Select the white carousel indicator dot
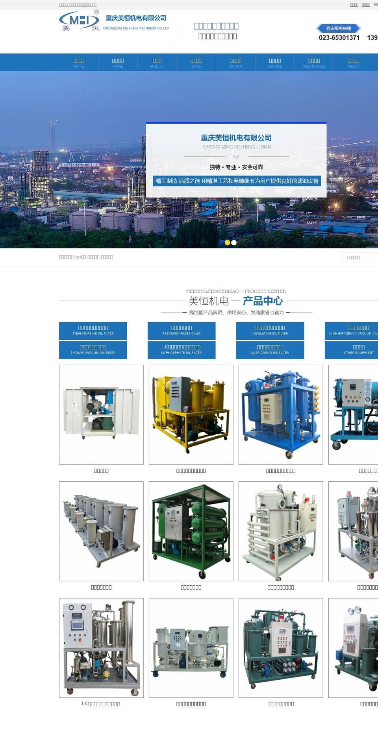The width and height of the screenshot is (378, 738). pyautogui.click(x=234, y=242)
